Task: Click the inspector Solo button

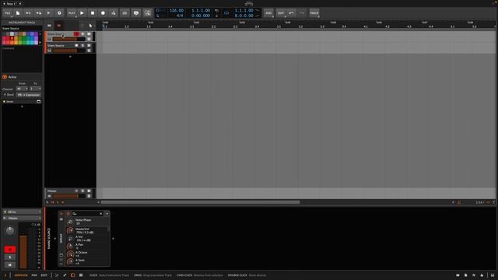Action: (10, 257)
